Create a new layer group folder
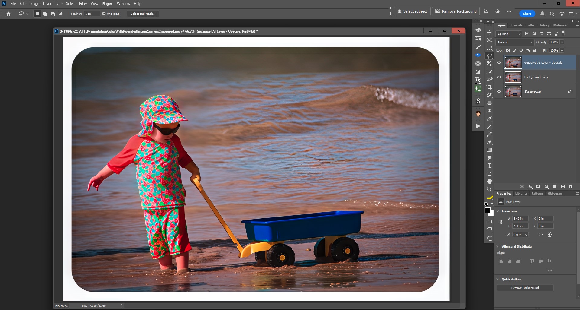Viewport: 580px width, 310px height. pos(555,187)
